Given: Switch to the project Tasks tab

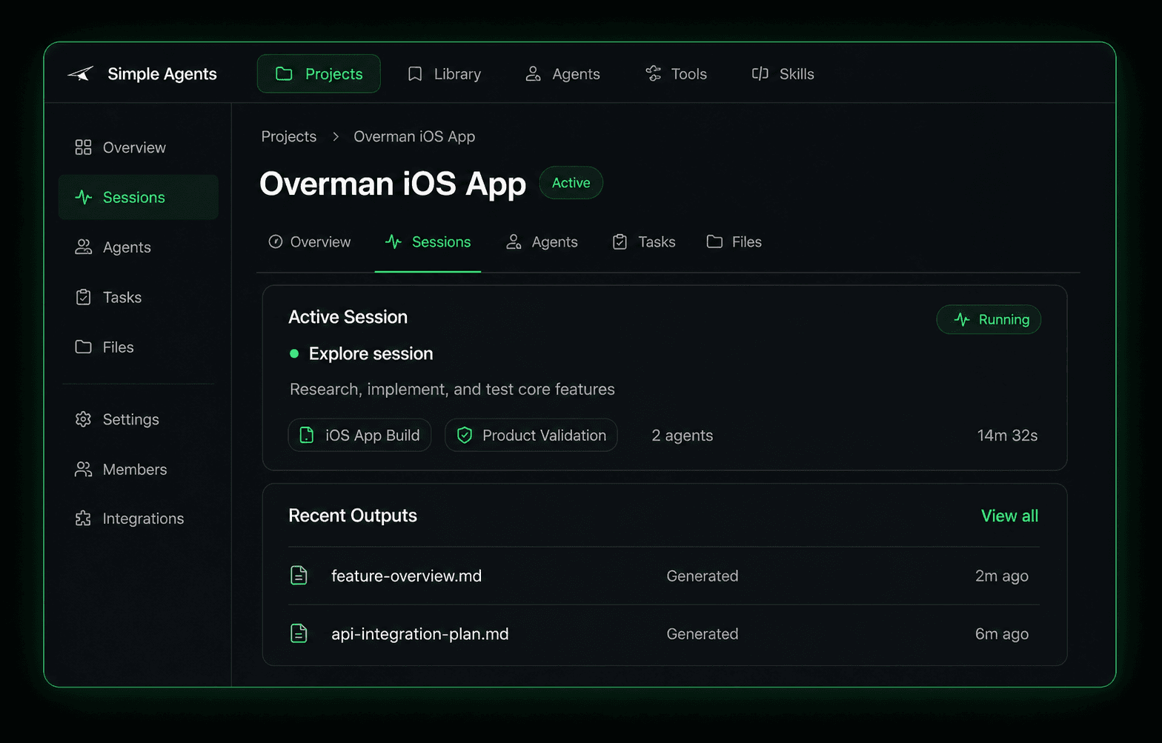Looking at the screenshot, I should click(x=644, y=242).
